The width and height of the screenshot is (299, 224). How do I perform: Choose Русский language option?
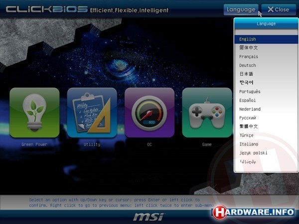266,118
